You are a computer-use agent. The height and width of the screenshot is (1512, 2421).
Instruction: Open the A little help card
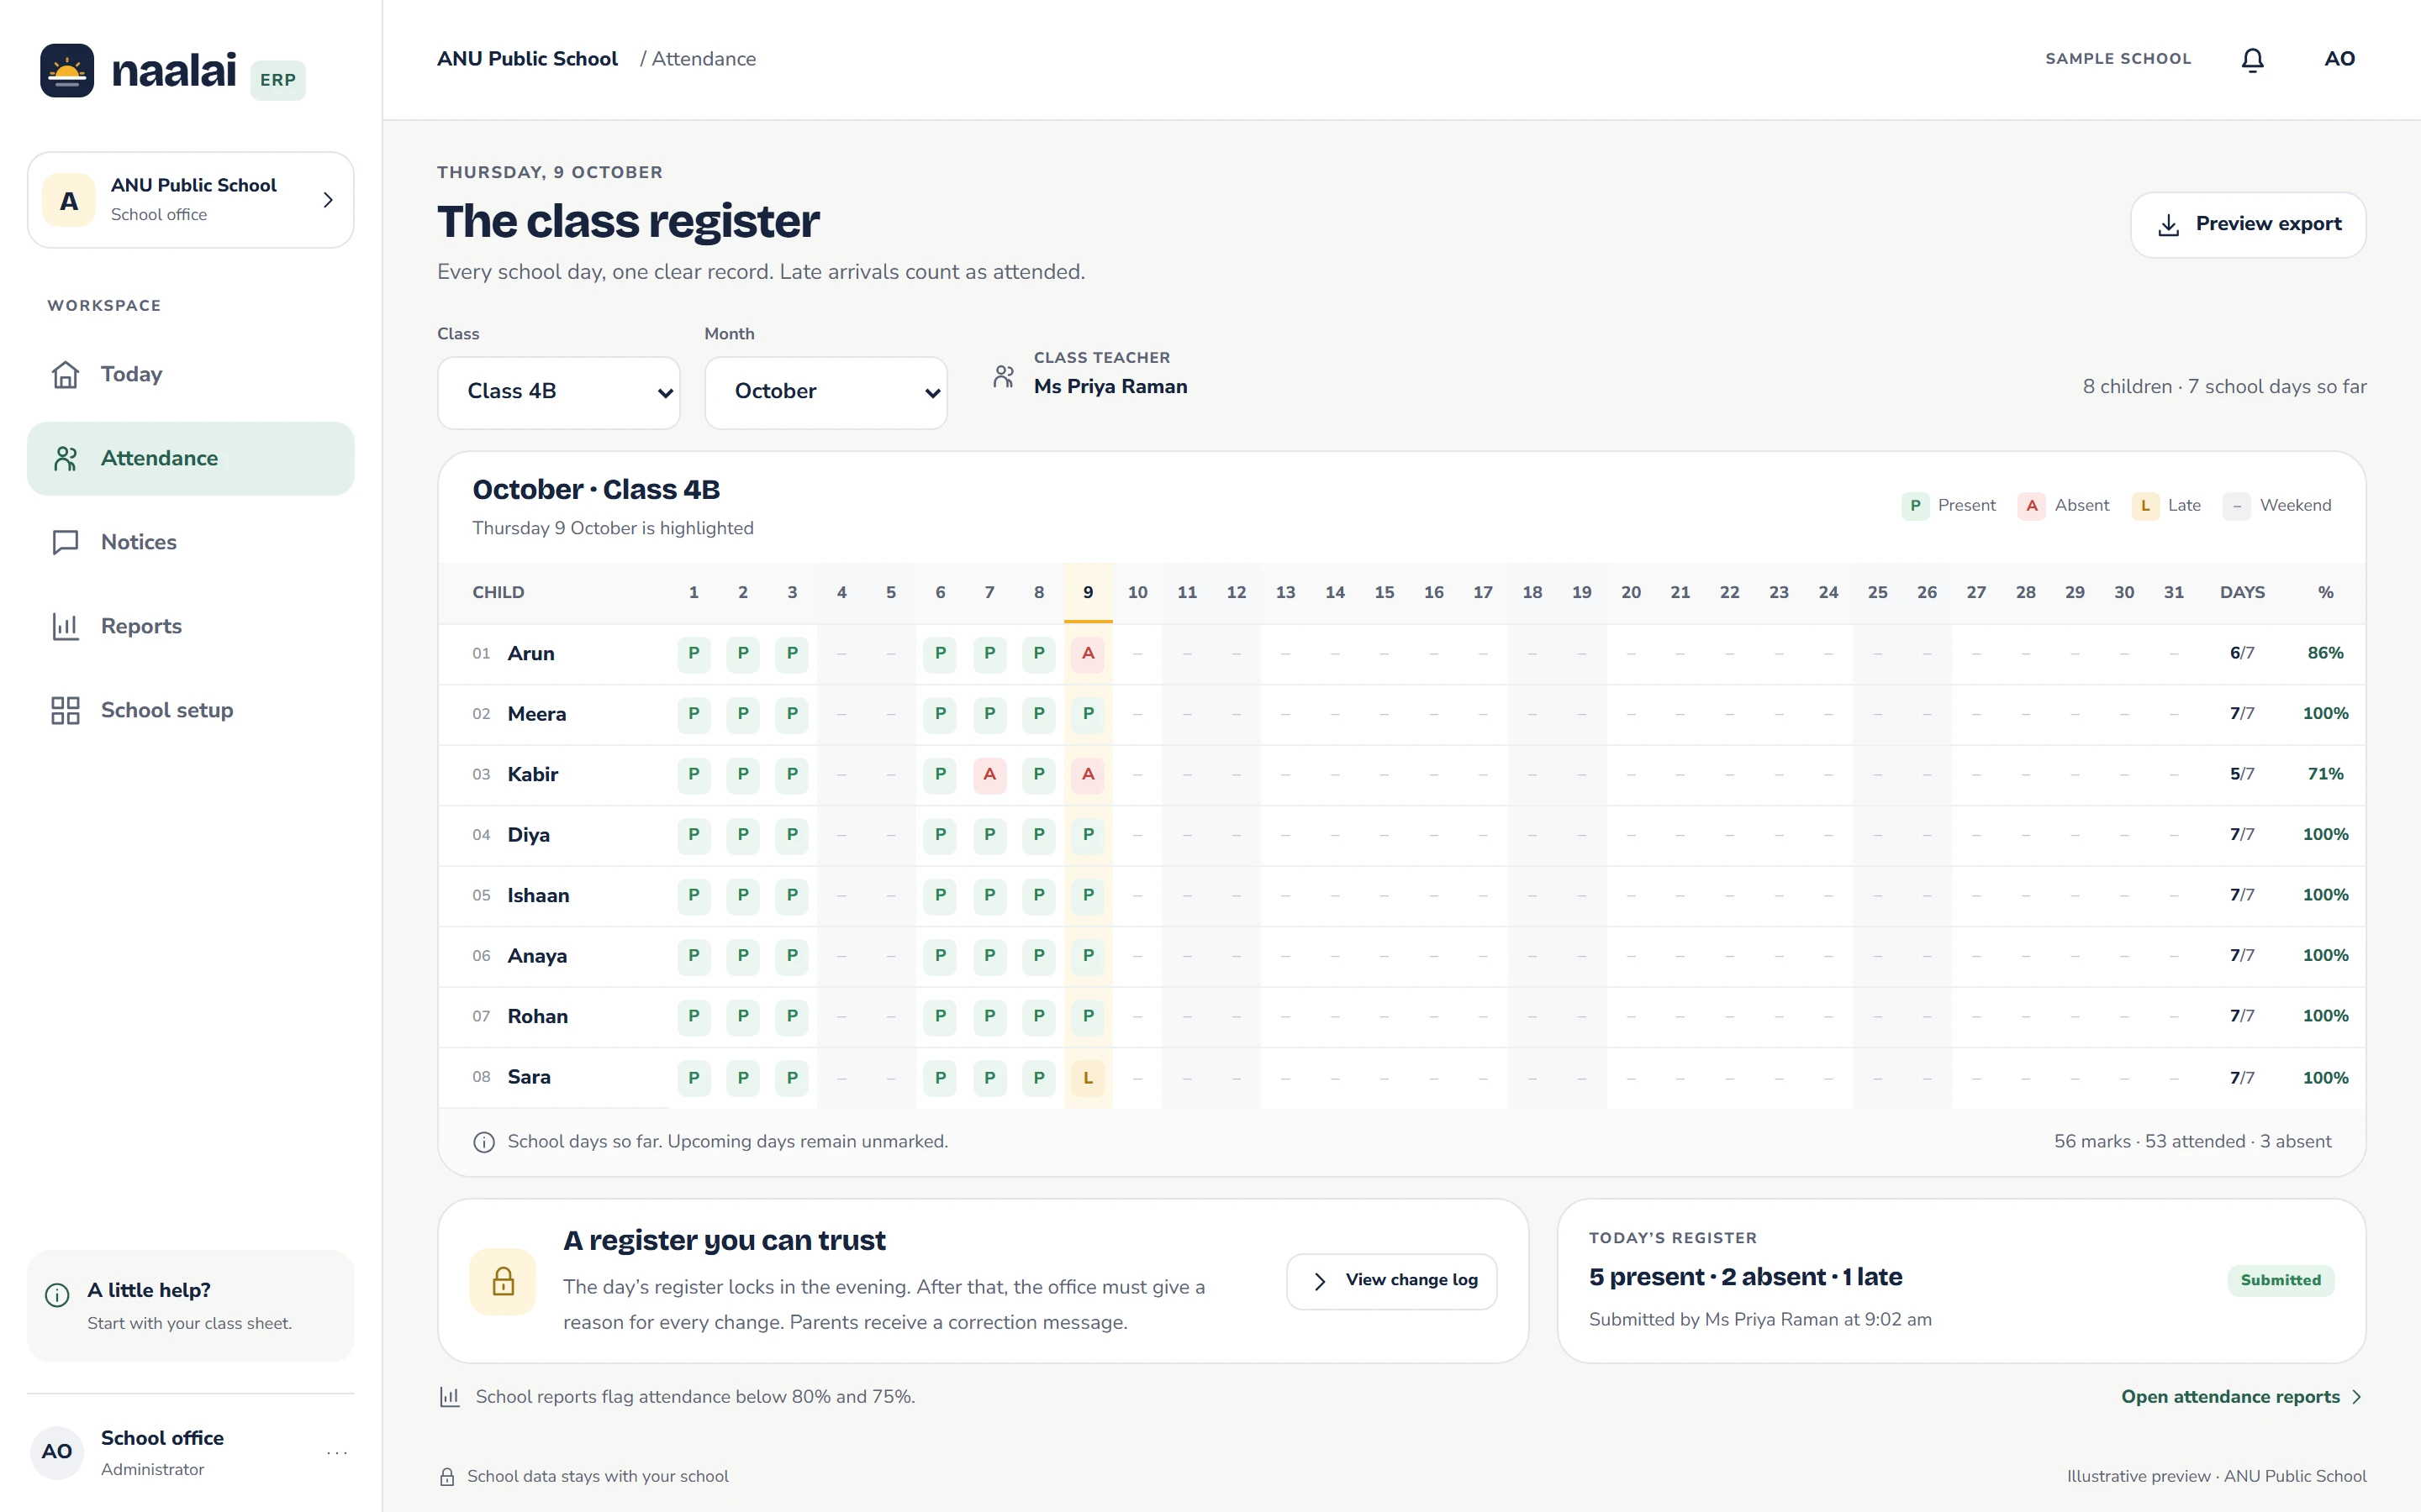[191, 1306]
